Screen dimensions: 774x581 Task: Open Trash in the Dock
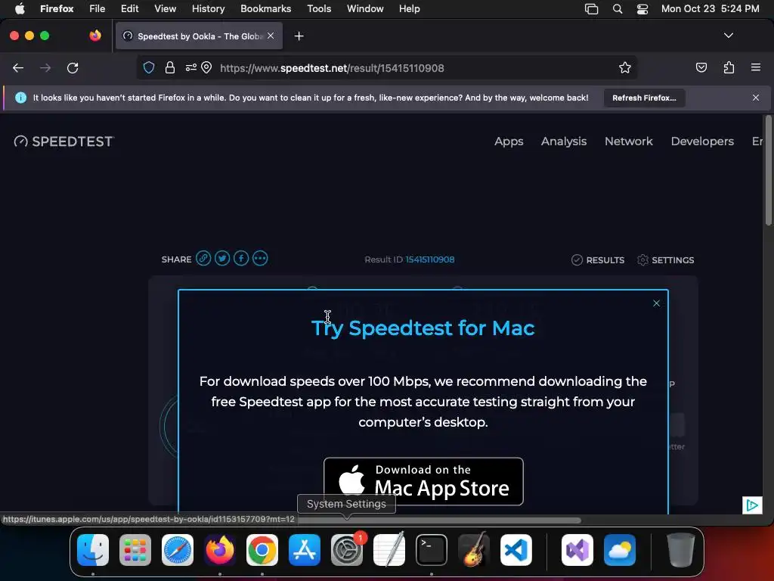pyautogui.click(x=681, y=550)
